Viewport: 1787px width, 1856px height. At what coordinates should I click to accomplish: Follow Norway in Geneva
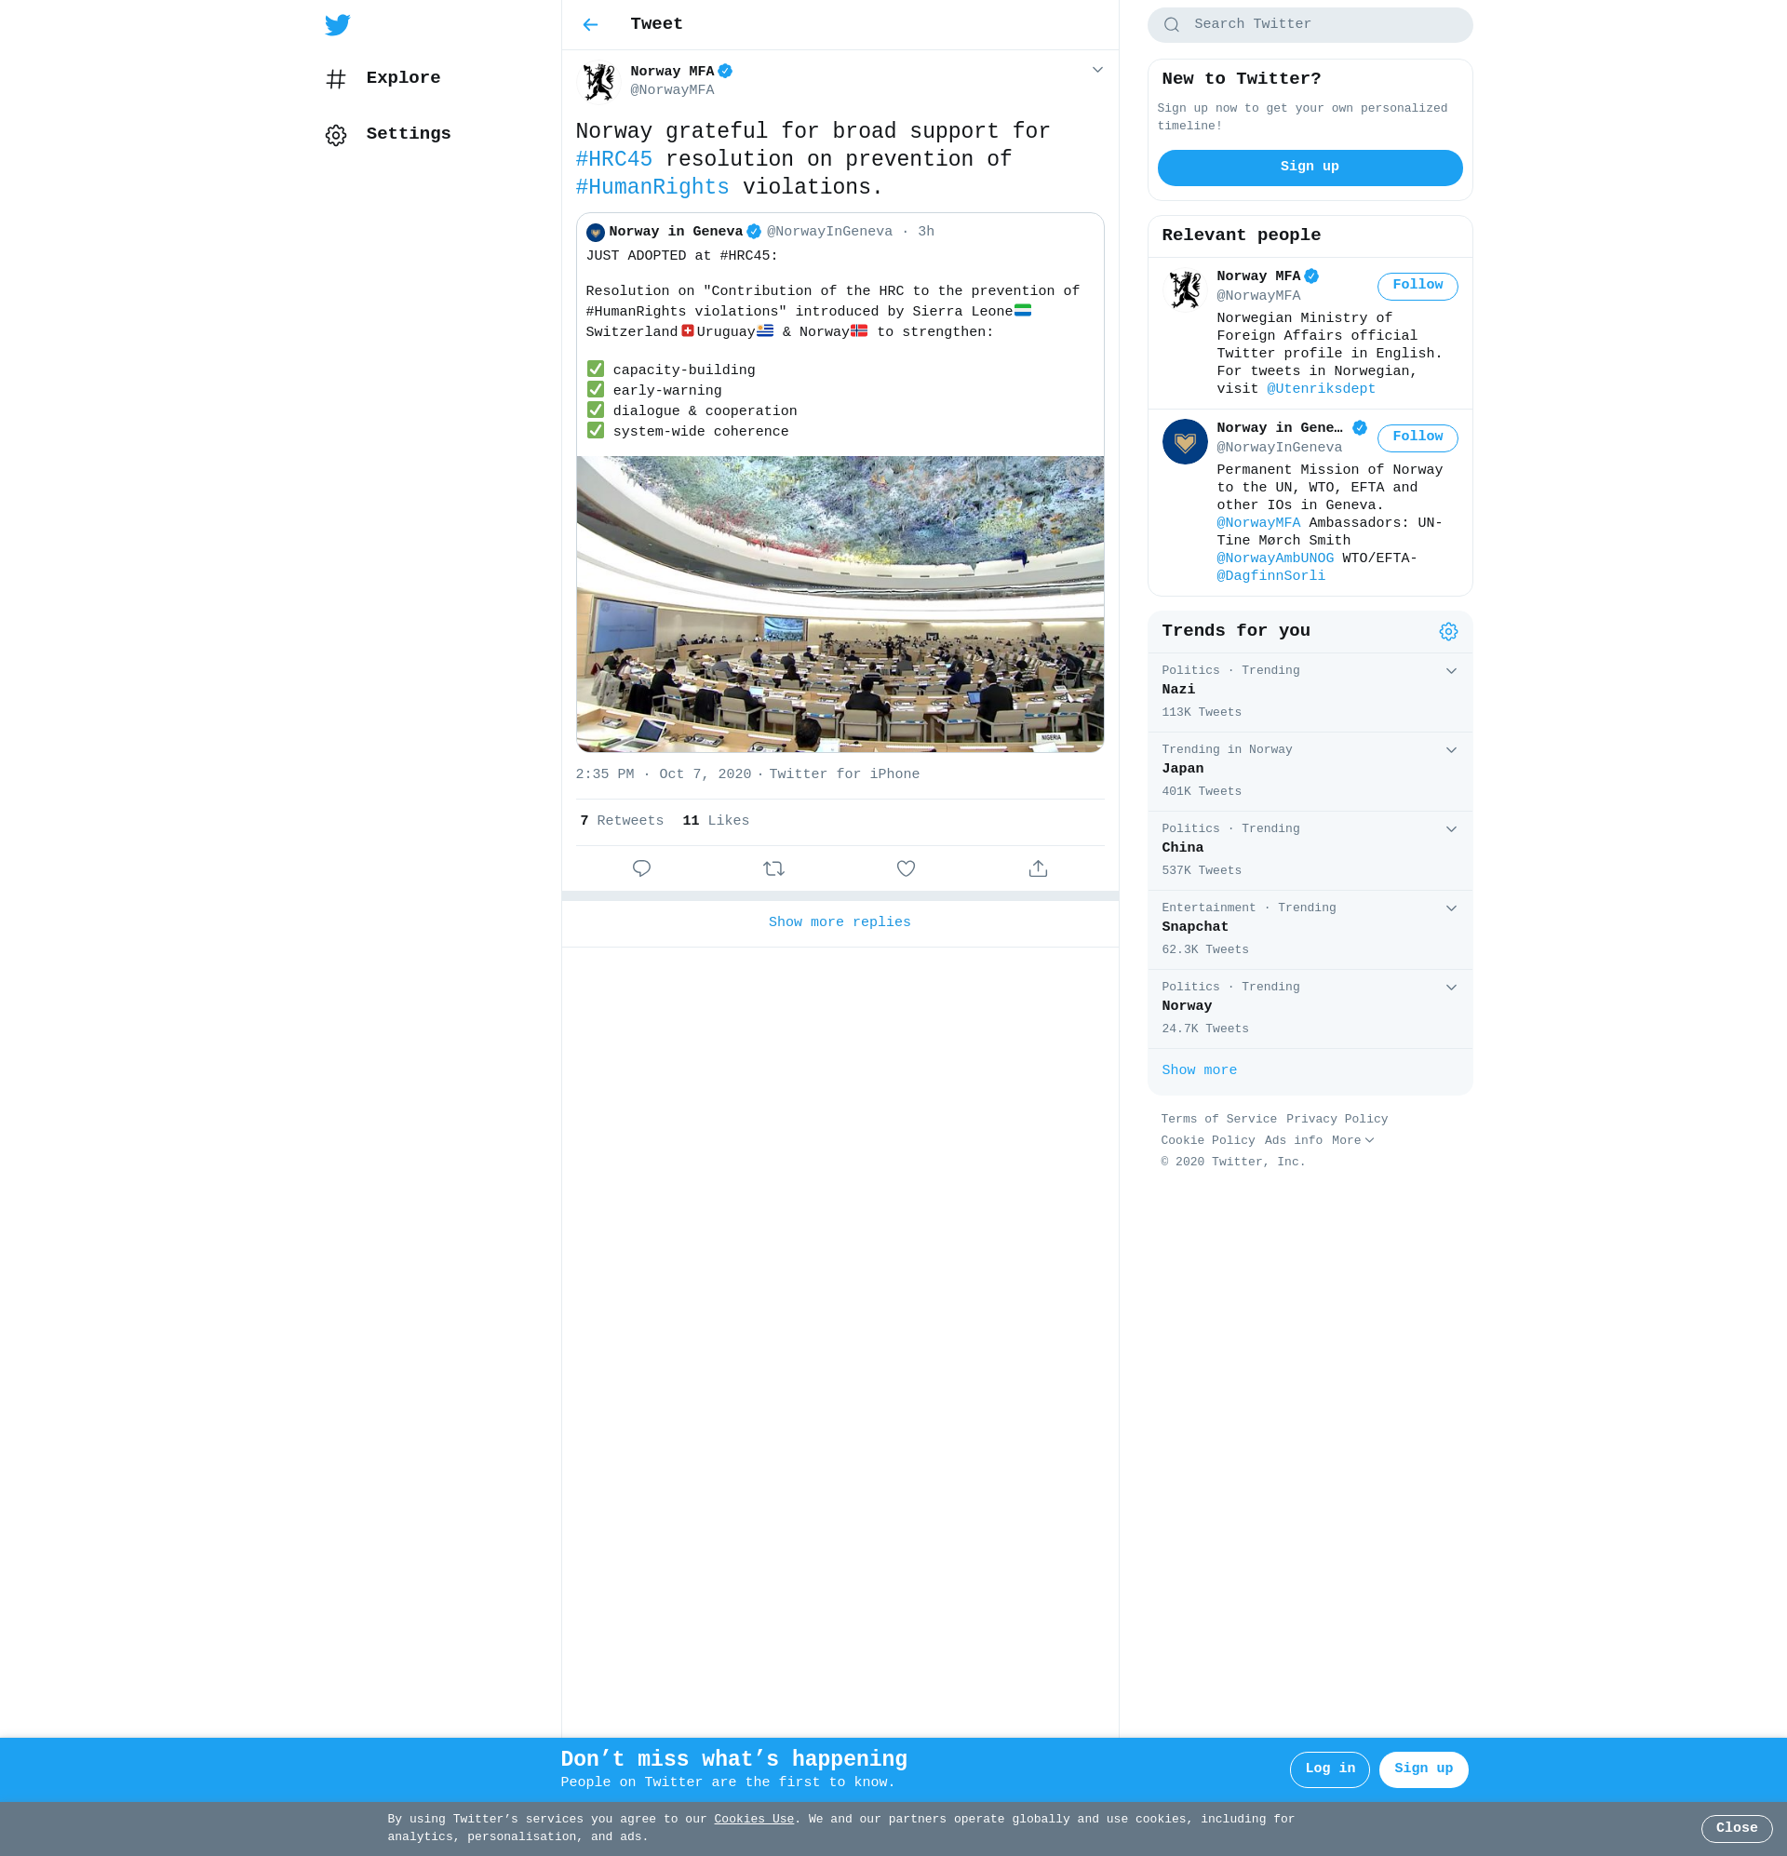tap(1418, 437)
